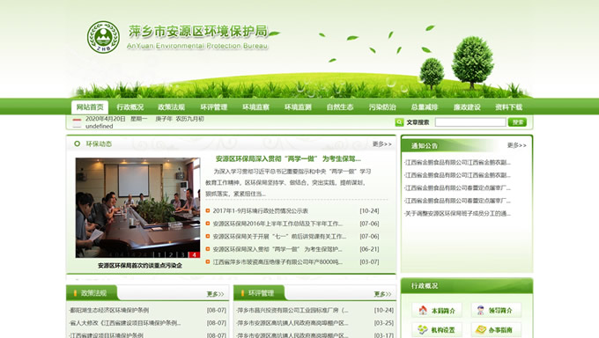599x338 pixels.
Task: Open the [06-21] "两学一做" news item
Action: 277,249
